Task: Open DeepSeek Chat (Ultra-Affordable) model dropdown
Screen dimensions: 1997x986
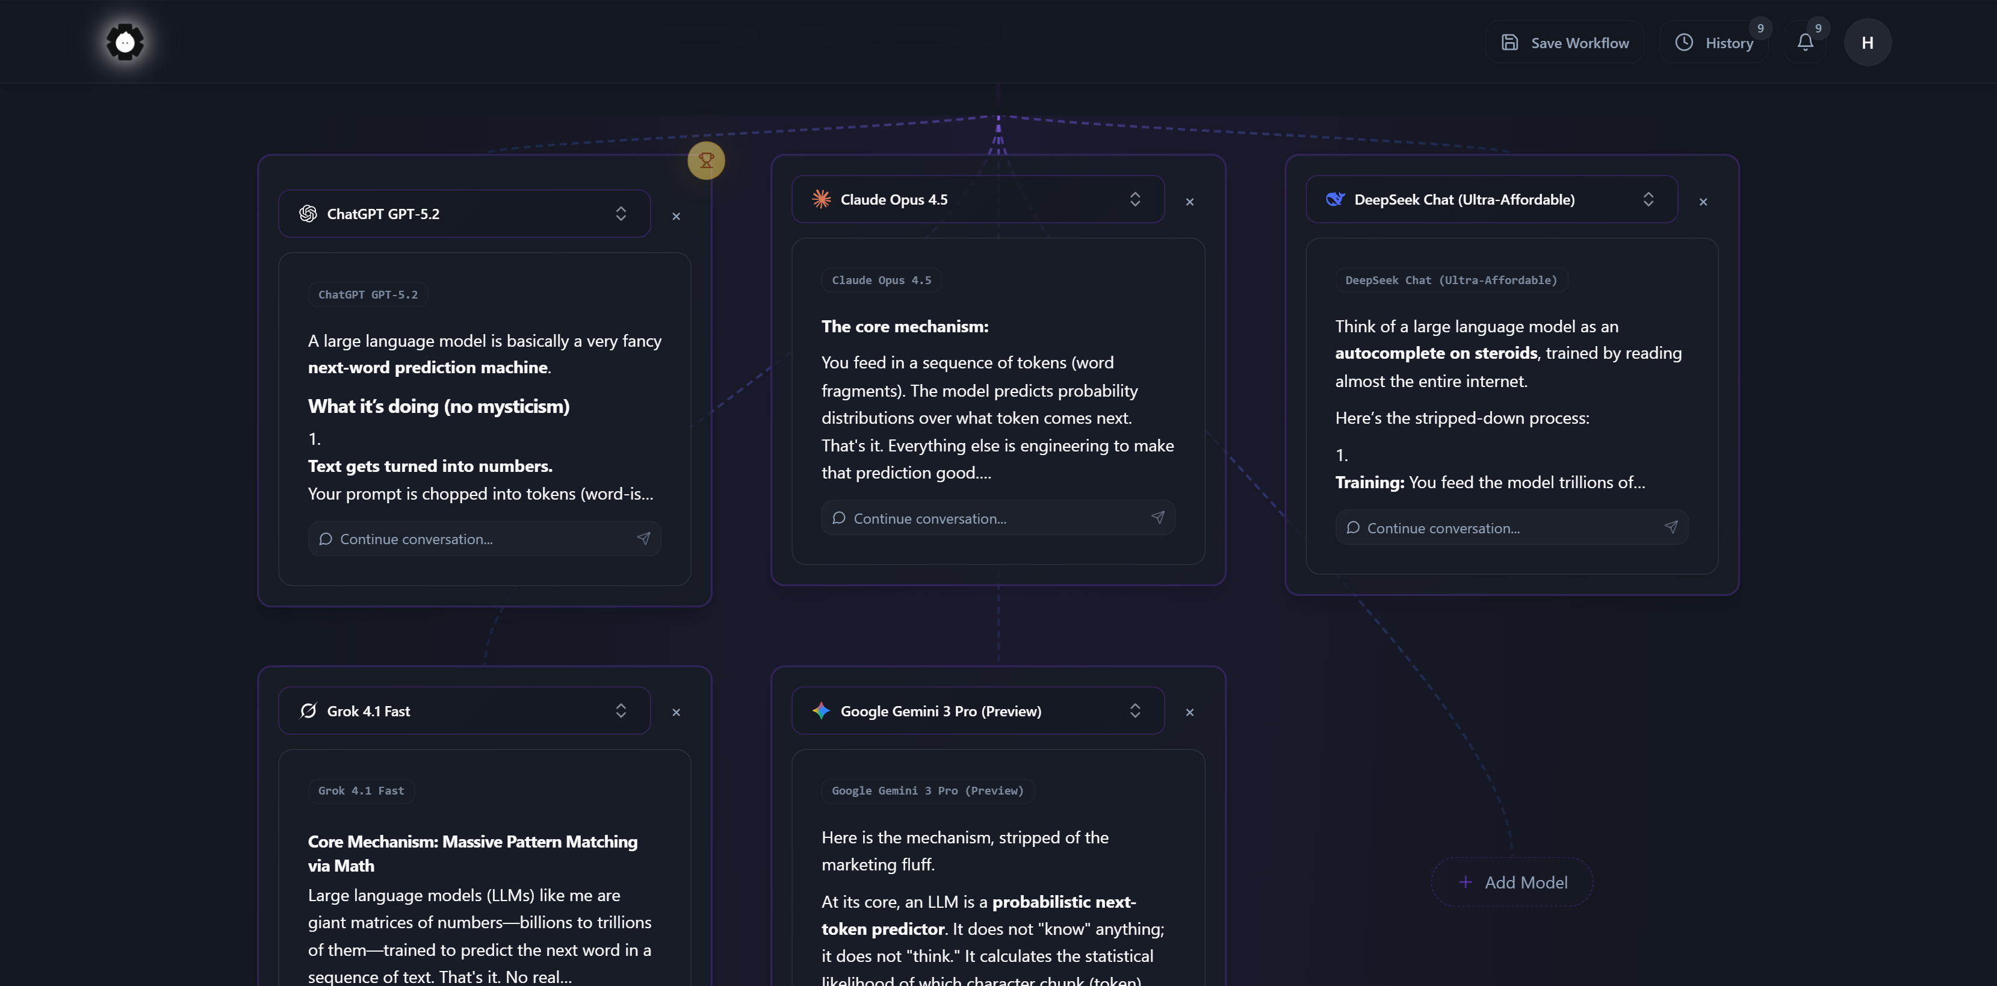Action: coord(1491,200)
